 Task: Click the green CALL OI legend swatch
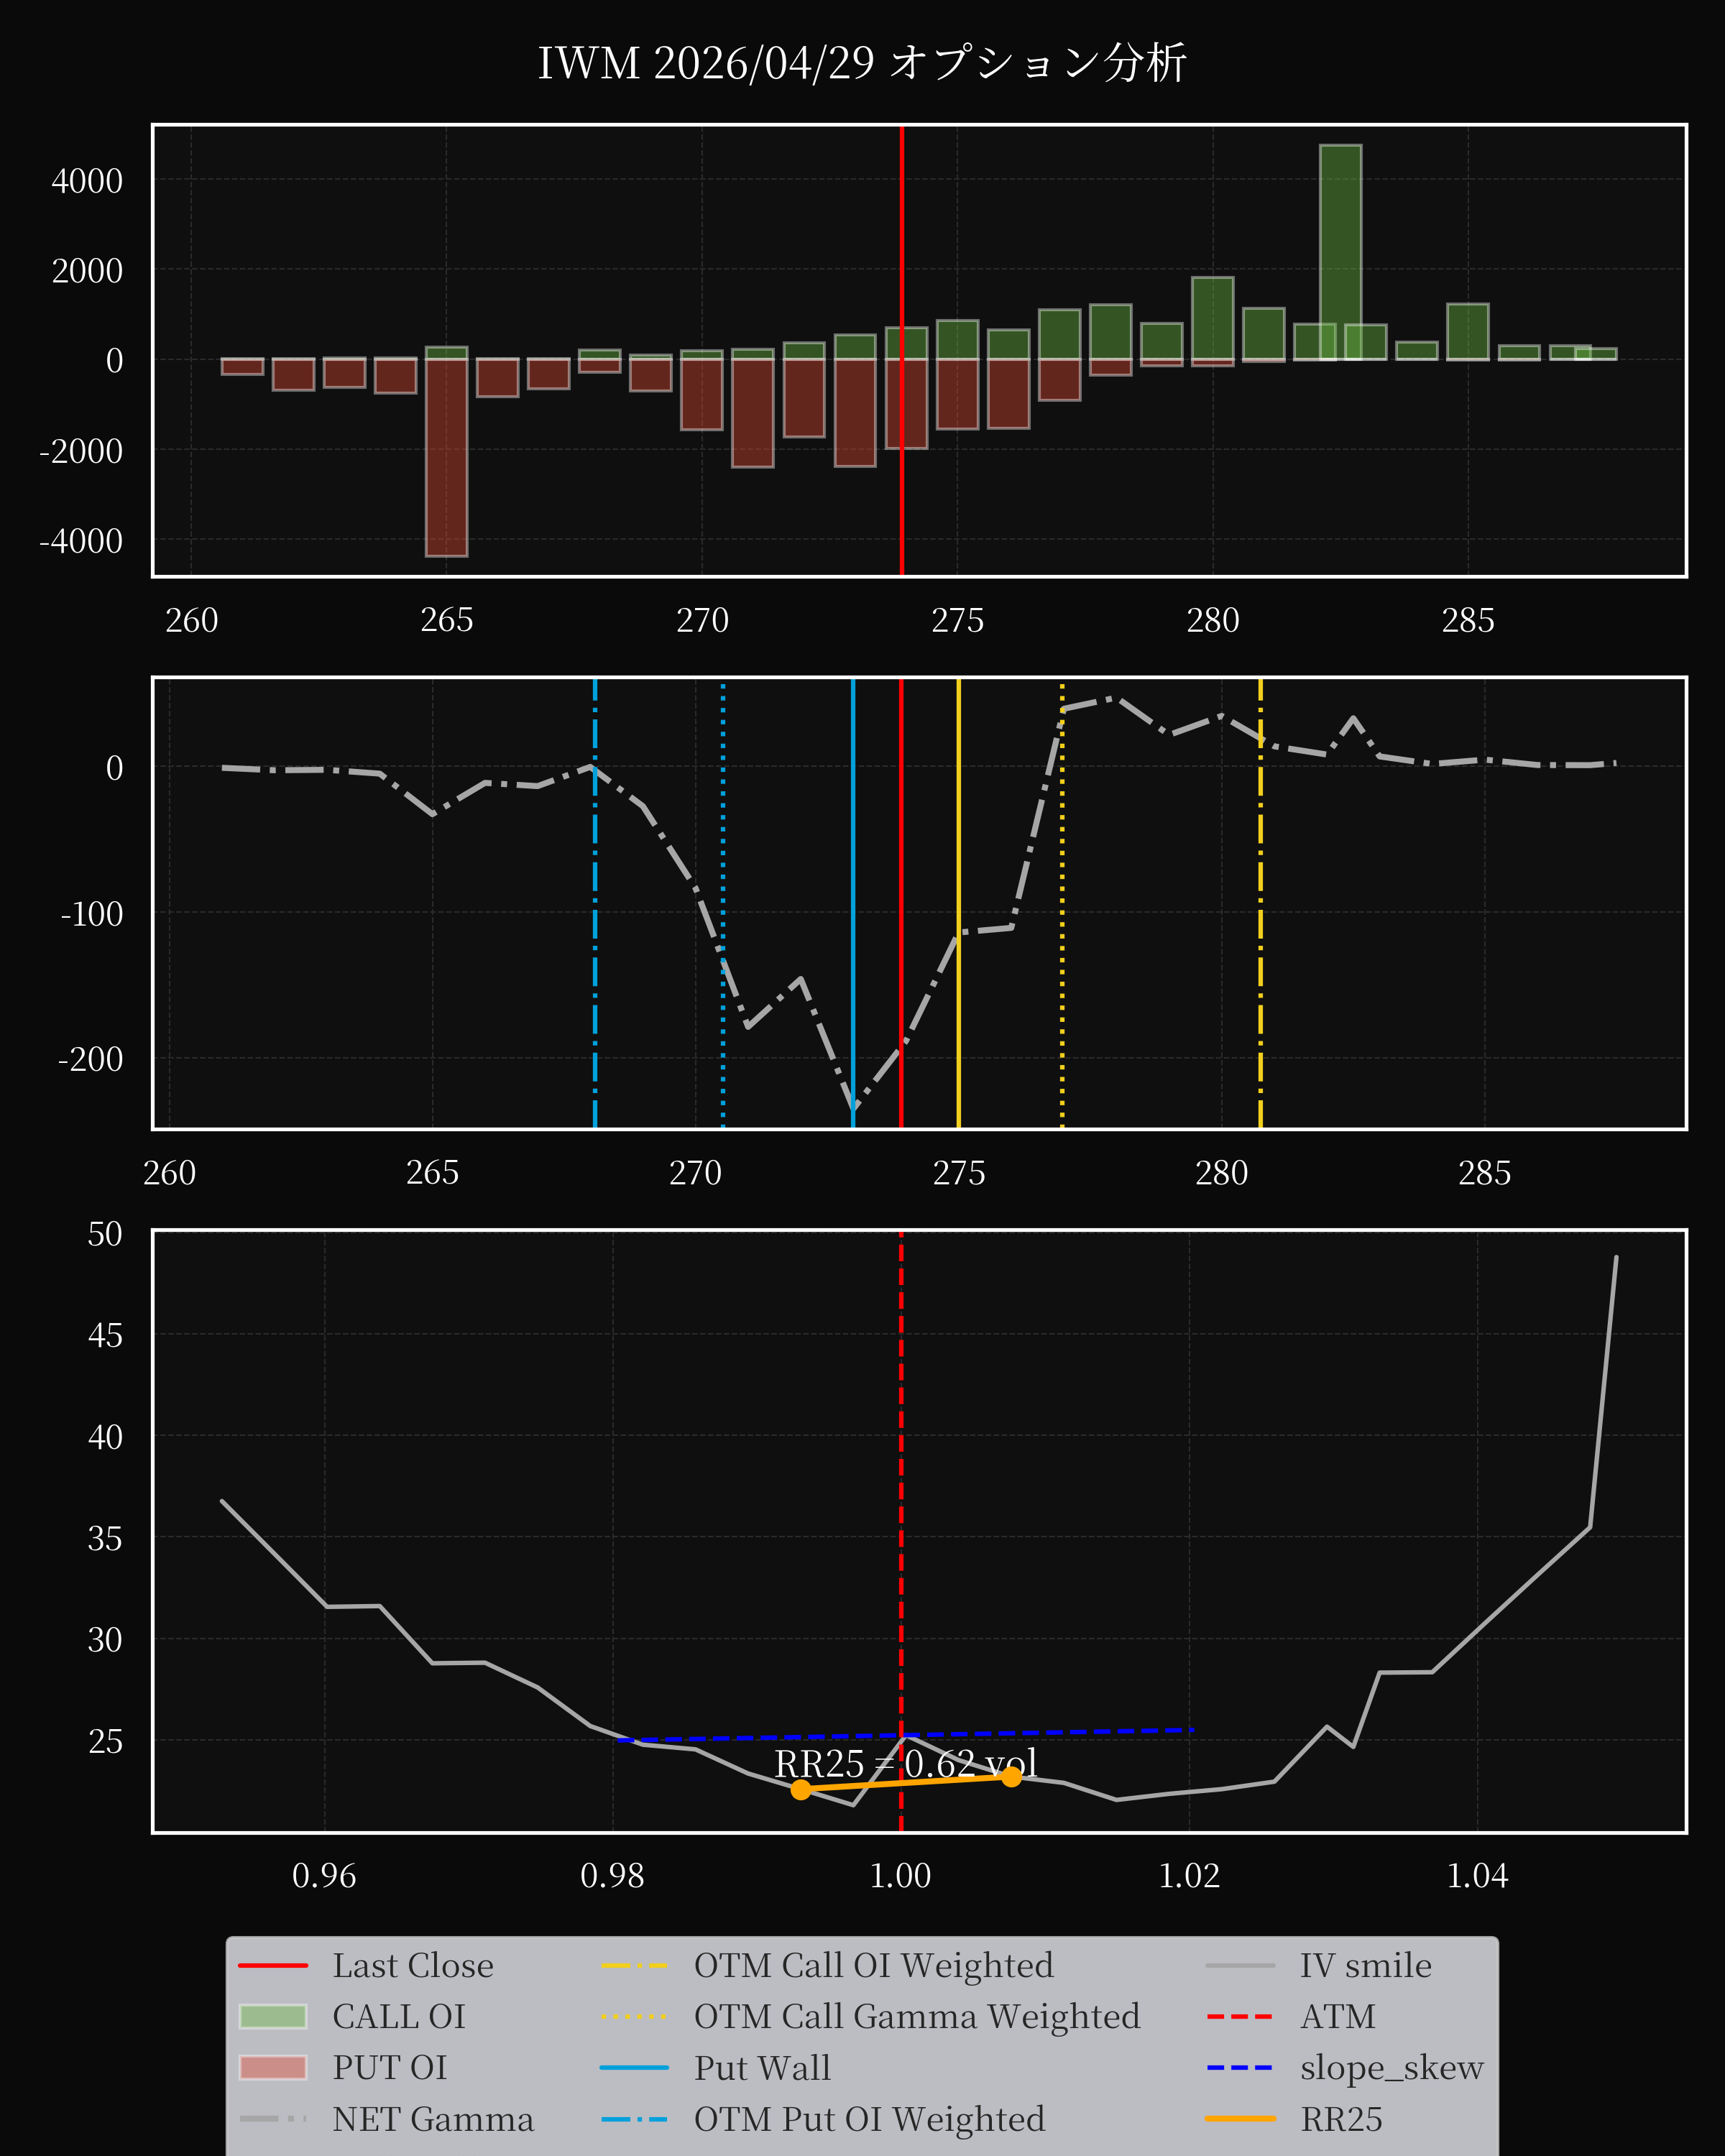click(273, 2016)
